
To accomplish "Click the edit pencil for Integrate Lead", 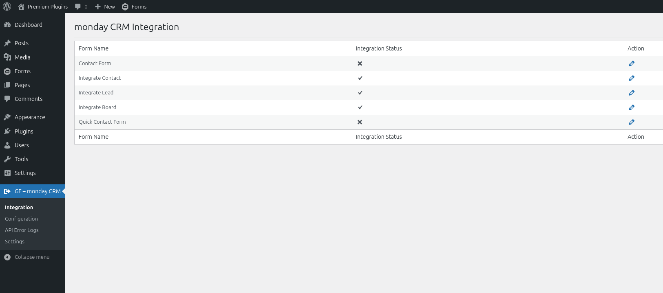I will coord(632,92).
